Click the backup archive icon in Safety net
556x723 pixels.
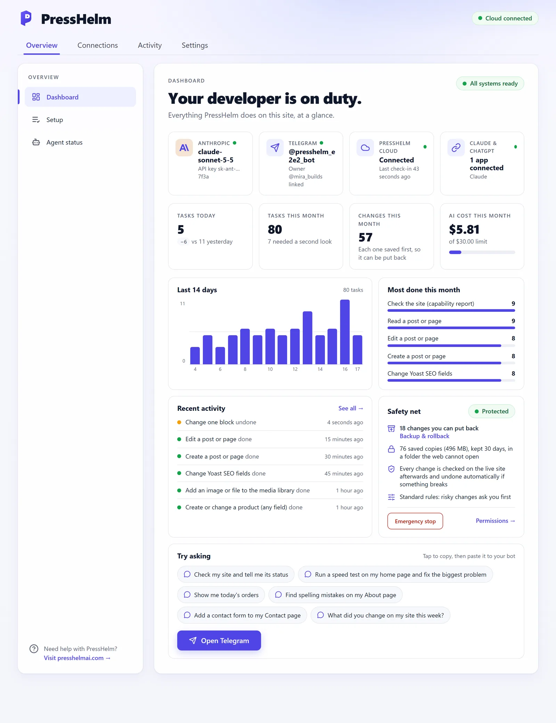point(391,429)
